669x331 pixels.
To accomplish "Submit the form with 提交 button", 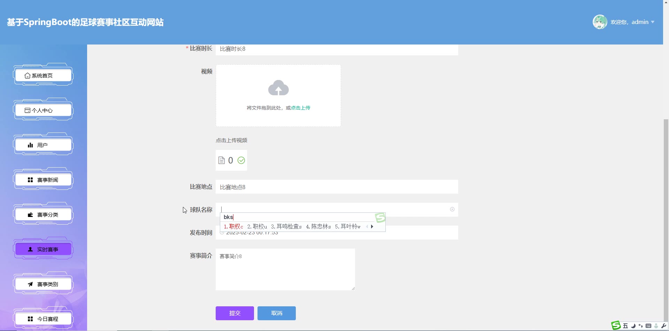I will (x=235, y=313).
